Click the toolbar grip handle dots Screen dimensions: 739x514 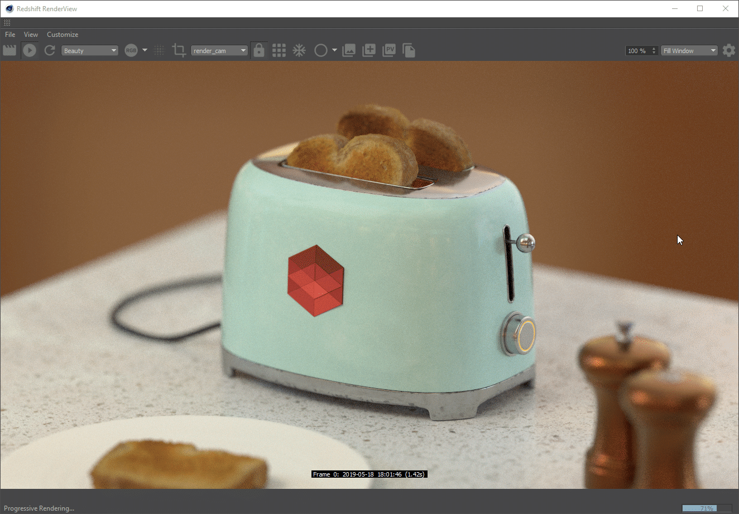[7, 23]
